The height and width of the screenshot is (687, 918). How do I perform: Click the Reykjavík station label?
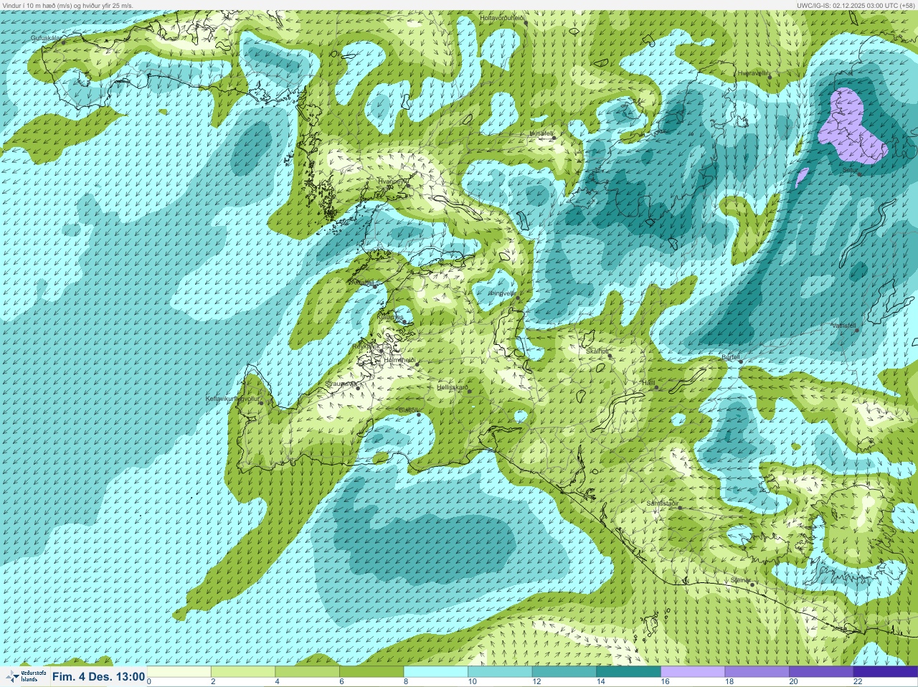coord(366,346)
